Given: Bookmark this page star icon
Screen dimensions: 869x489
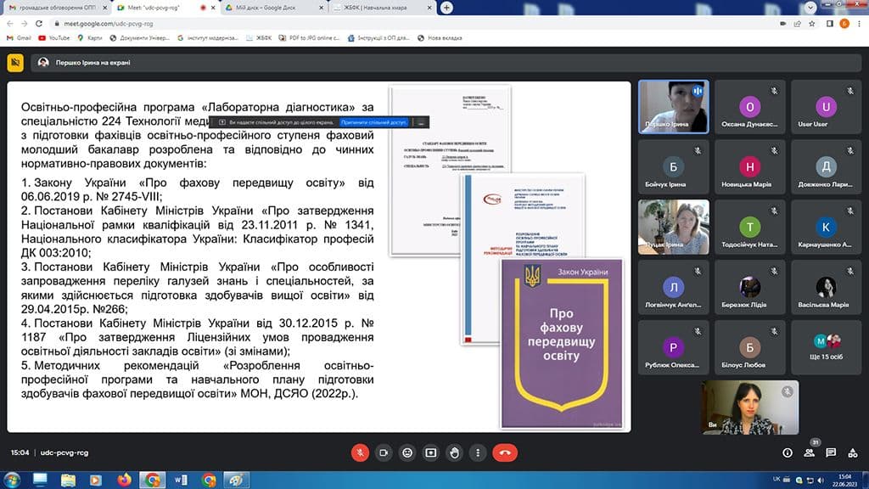Looking at the screenshot, I should click(x=812, y=23).
